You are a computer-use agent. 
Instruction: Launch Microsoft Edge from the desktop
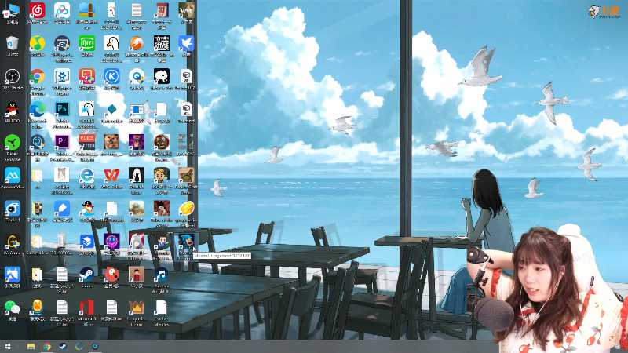37,109
